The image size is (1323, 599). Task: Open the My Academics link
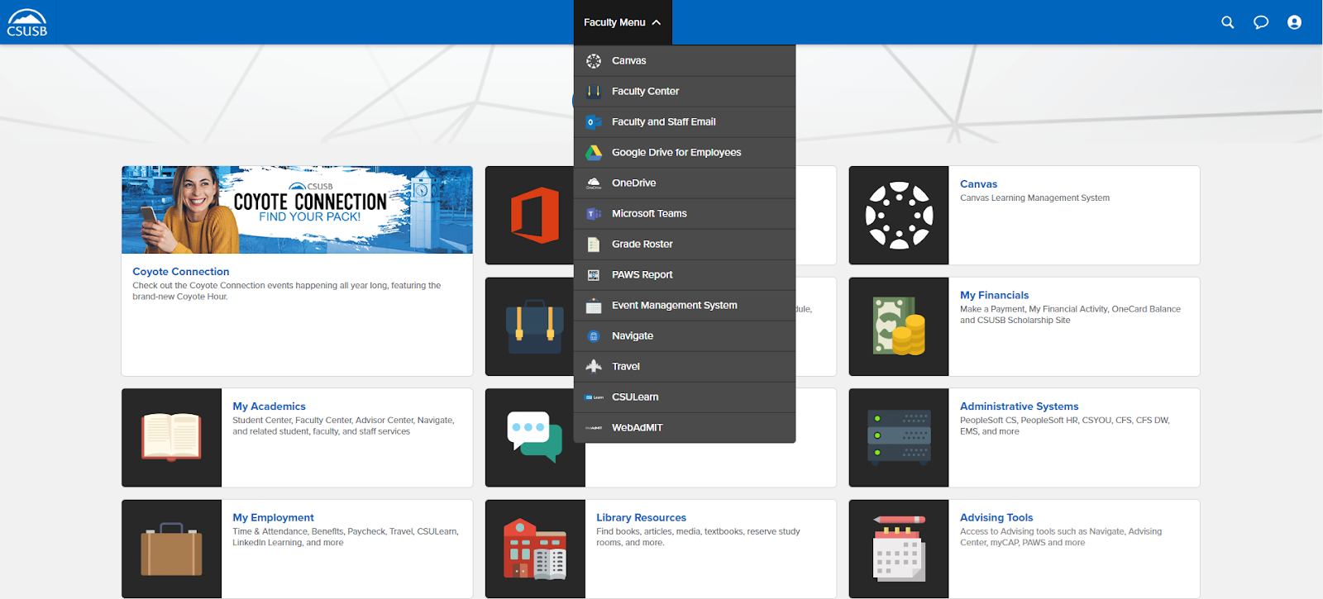(269, 406)
